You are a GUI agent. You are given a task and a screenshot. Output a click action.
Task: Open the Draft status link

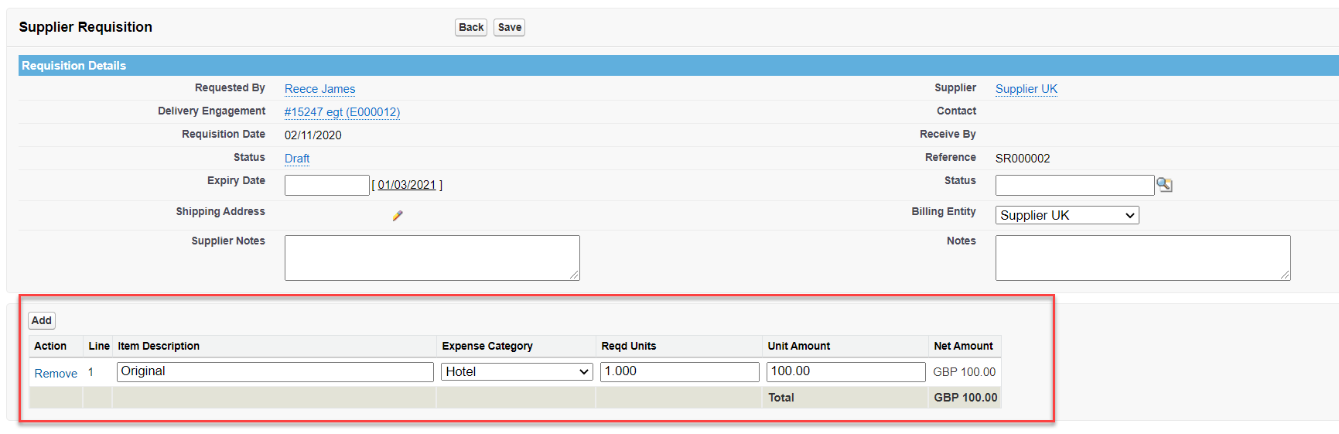(x=297, y=159)
